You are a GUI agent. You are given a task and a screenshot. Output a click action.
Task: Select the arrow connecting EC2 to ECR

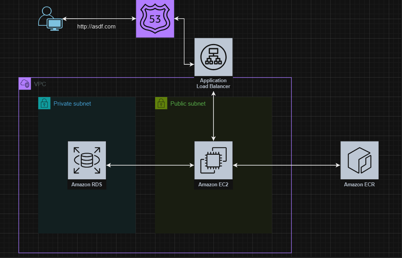pyautogui.click(x=286, y=166)
